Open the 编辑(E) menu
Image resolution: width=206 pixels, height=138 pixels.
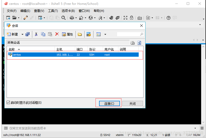[25, 11]
